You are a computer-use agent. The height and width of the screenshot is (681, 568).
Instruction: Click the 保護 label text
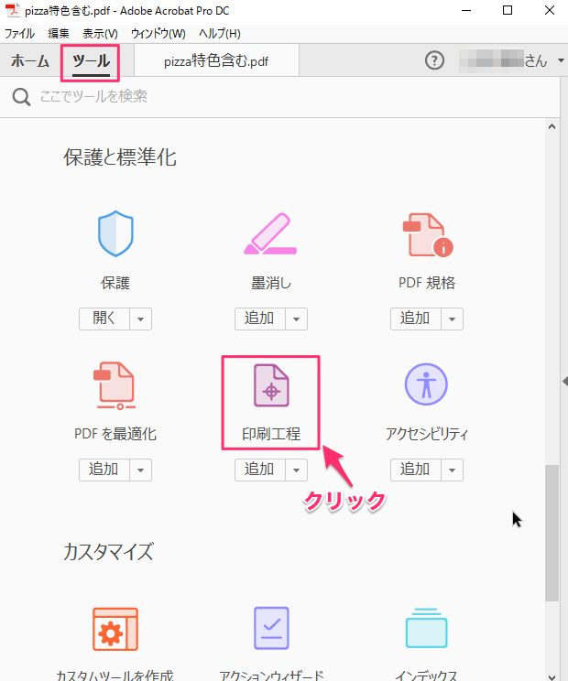click(x=115, y=283)
